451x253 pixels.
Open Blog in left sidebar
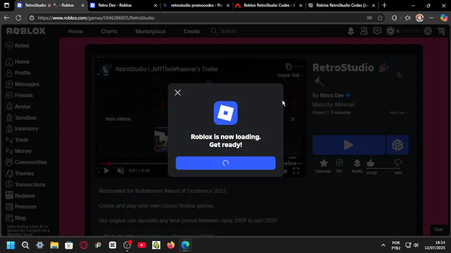16,218
